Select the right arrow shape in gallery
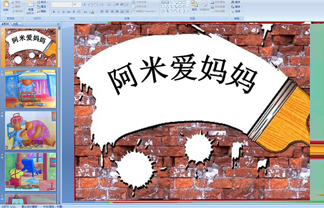The image size is (324, 208). [180, 7]
